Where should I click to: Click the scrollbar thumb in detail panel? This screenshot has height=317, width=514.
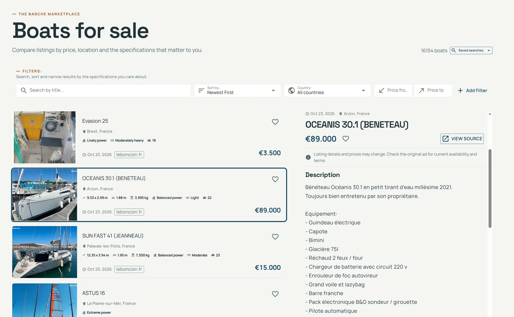[x=490, y=188]
